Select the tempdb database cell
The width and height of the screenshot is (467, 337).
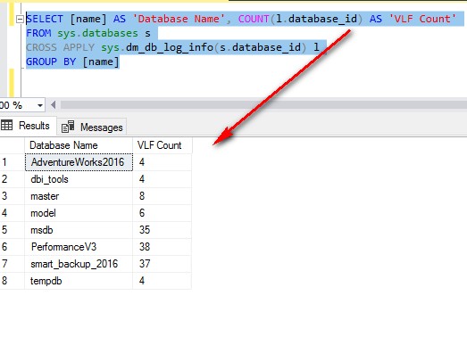(79, 281)
